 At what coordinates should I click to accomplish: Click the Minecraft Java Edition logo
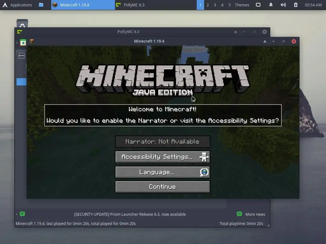[163, 80]
